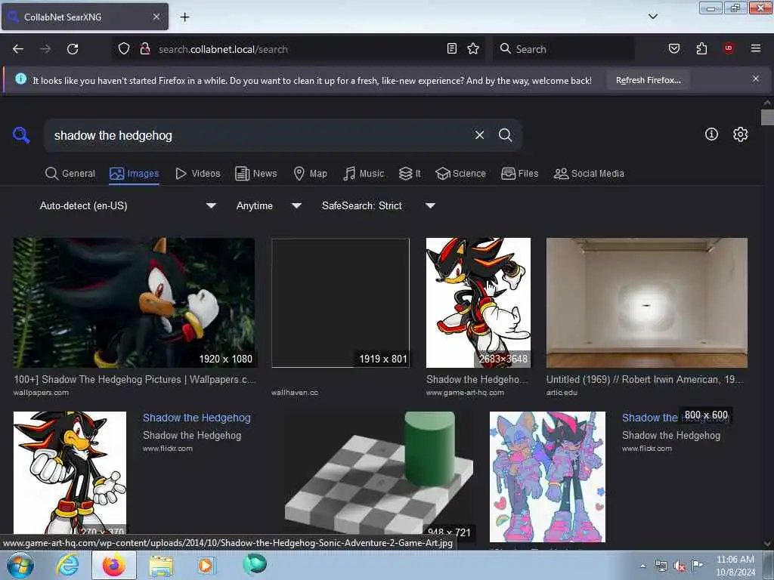Screen dimensions: 774x580
Task: Click the site security padlock icon
Action: pyautogui.click(x=144, y=48)
